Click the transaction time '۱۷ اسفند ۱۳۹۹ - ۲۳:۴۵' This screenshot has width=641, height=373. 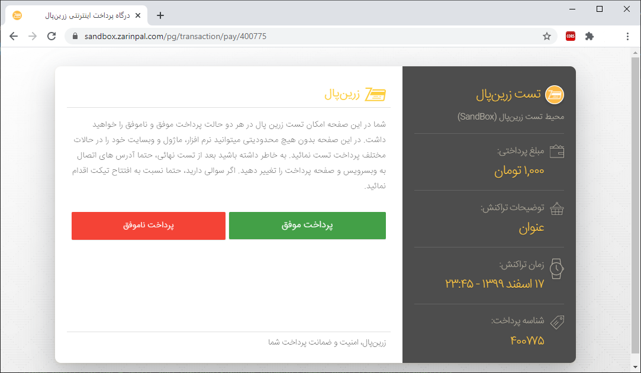[x=495, y=284]
